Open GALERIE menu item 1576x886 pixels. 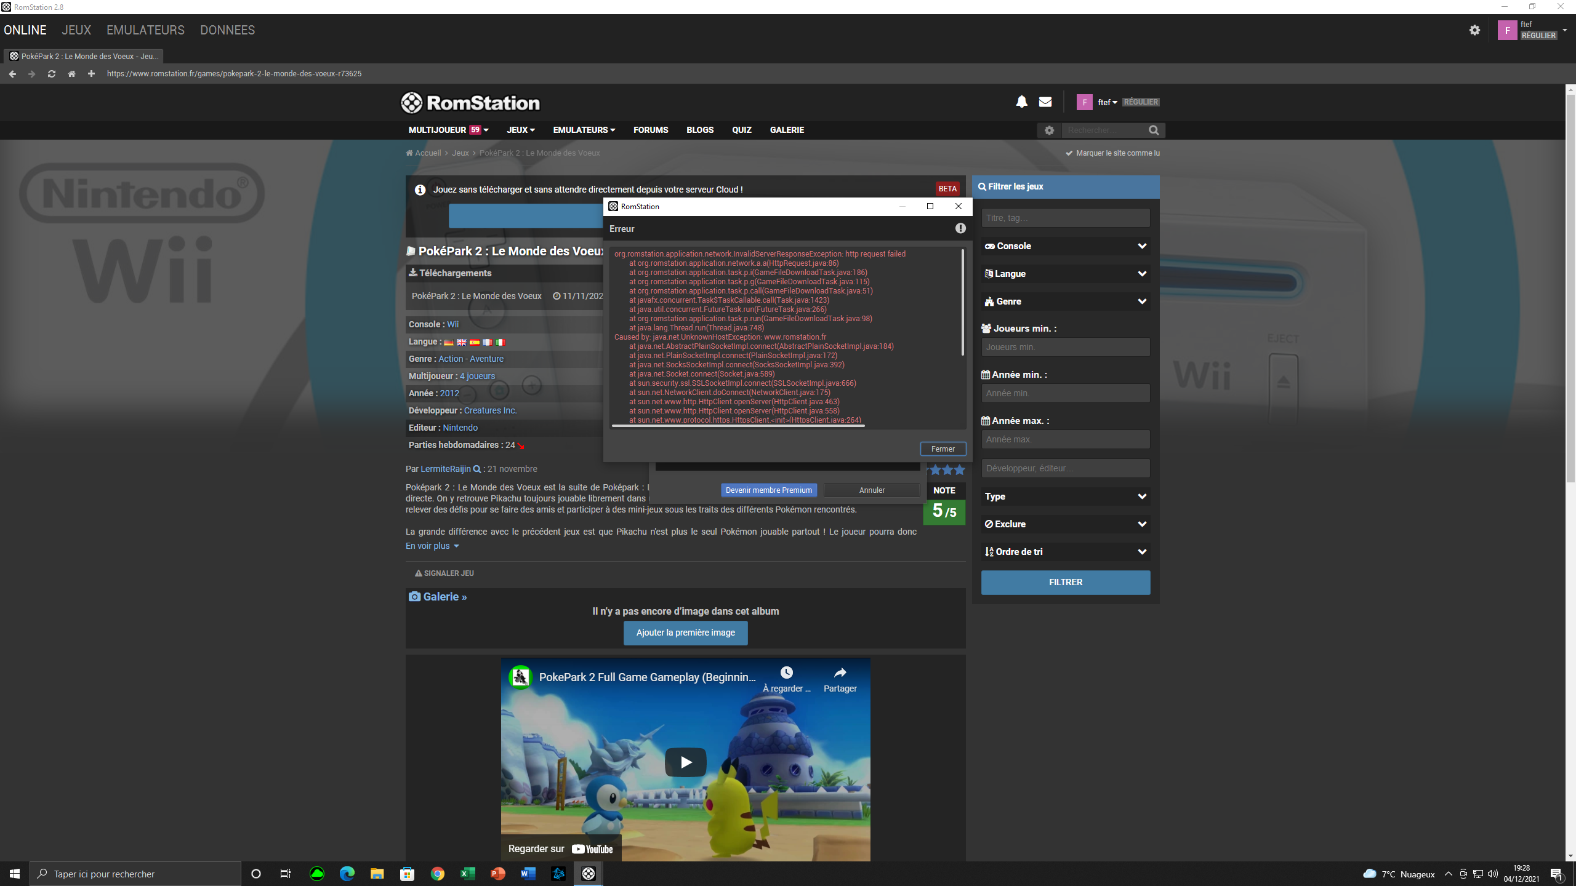pyautogui.click(x=787, y=130)
